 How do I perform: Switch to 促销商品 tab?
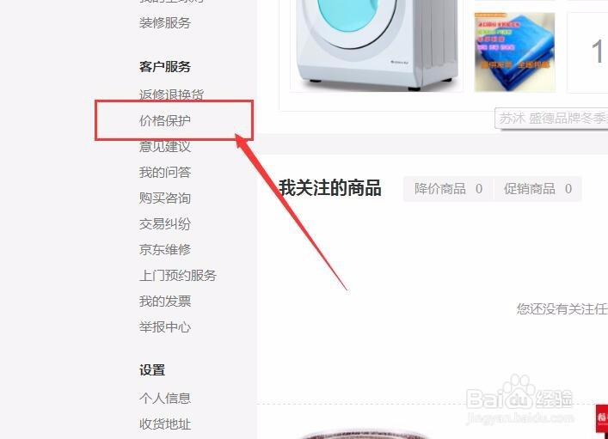[537, 189]
